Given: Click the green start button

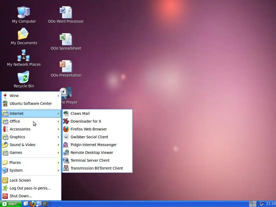Looking at the screenshot, I should tap(11, 204).
